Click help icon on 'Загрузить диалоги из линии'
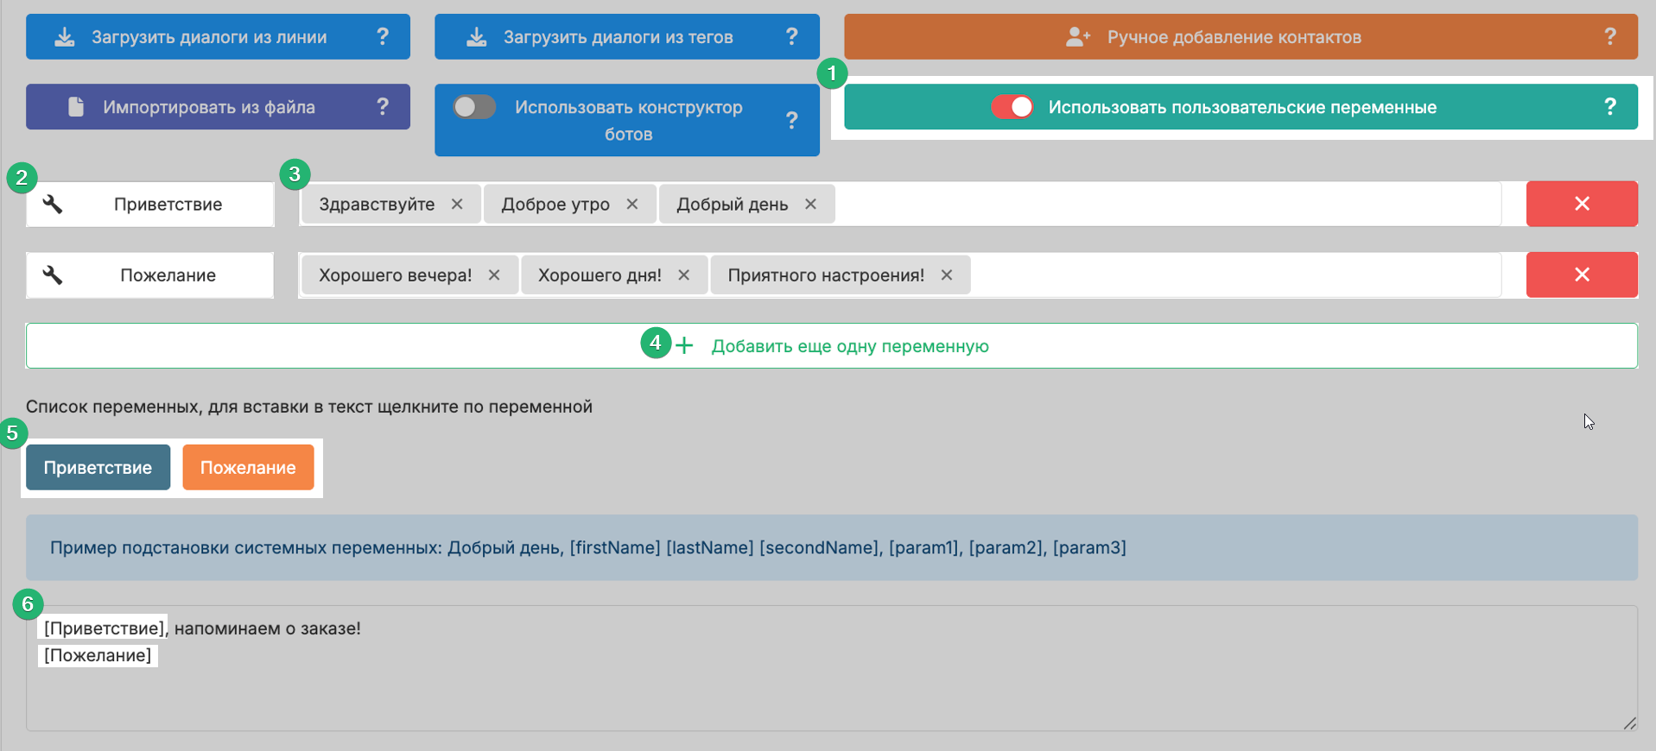The height and width of the screenshot is (751, 1656). point(382,36)
